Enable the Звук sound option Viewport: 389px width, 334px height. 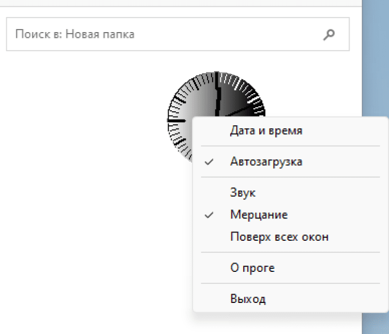click(243, 193)
